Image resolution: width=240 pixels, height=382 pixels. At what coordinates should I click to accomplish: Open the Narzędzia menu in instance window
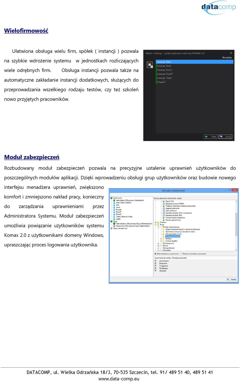point(227,57)
